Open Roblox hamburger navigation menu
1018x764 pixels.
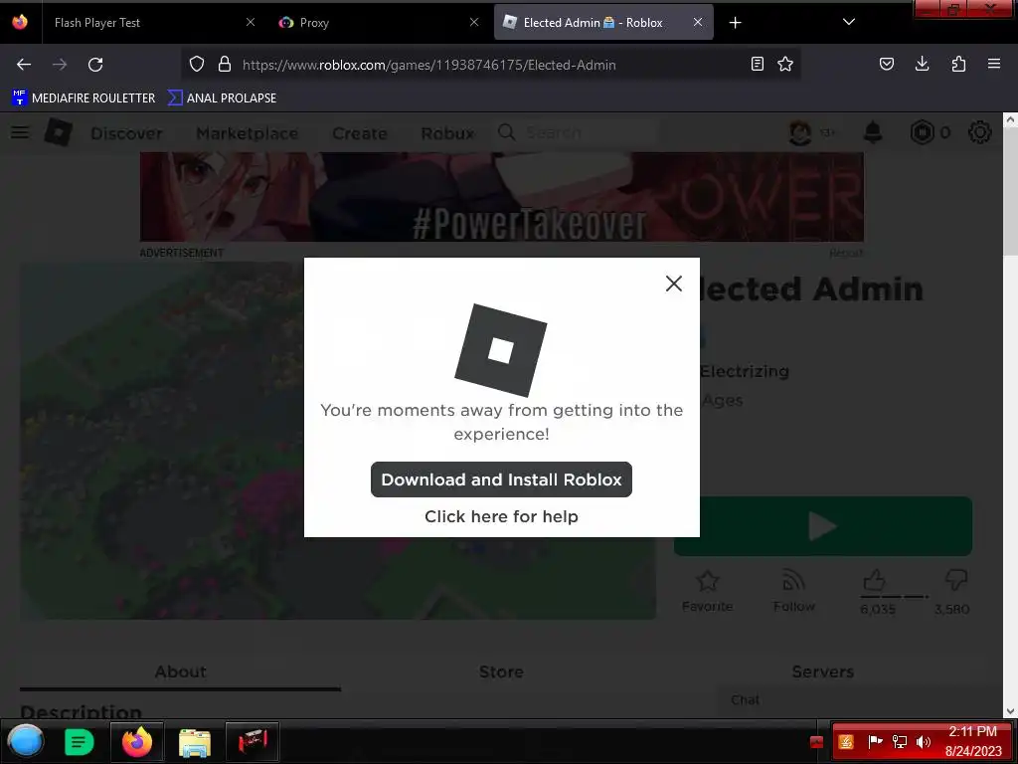[20, 132]
